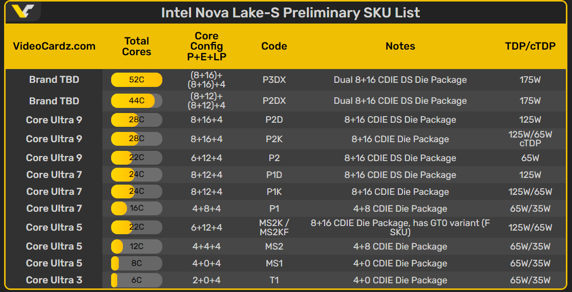The width and height of the screenshot is (572, 292).
Task: Click the 44C total cores bar
Action: click(136, 101)
